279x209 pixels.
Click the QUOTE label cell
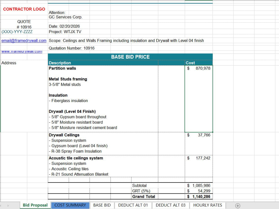24,22
